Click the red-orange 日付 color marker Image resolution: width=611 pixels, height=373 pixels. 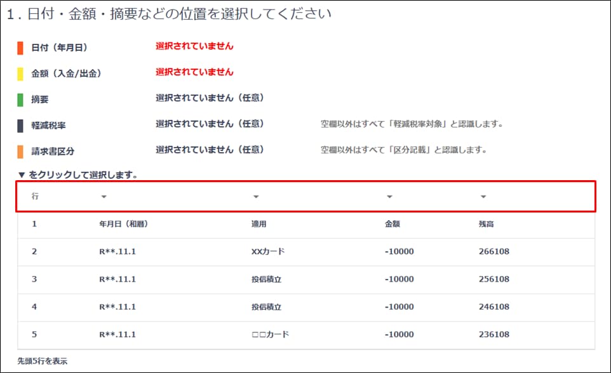tap(20, 48)
